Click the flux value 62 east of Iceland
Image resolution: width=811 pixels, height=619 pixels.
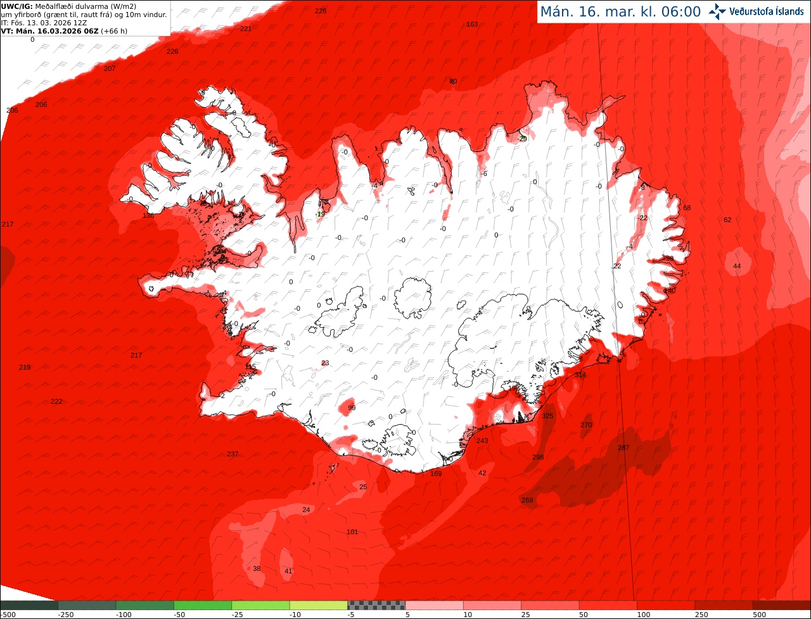pos(727,220)
